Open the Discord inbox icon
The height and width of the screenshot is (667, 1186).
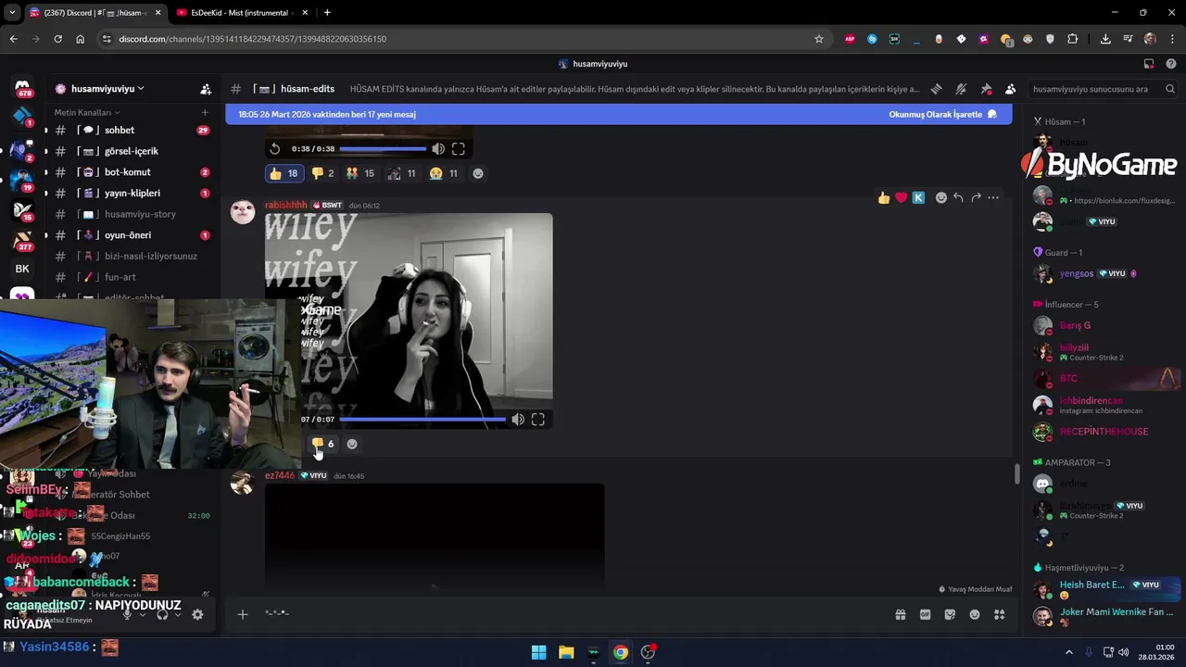pos(1149,64)
